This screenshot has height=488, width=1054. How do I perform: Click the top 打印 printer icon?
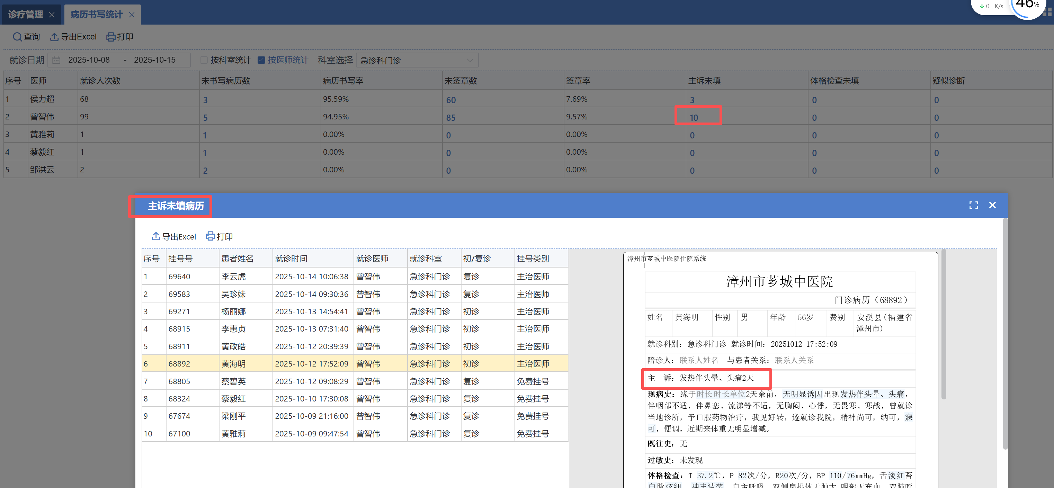(110, 37)
